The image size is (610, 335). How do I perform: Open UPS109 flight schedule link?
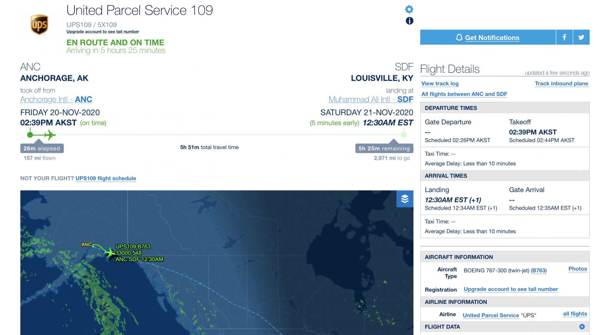tap(106, 178)
